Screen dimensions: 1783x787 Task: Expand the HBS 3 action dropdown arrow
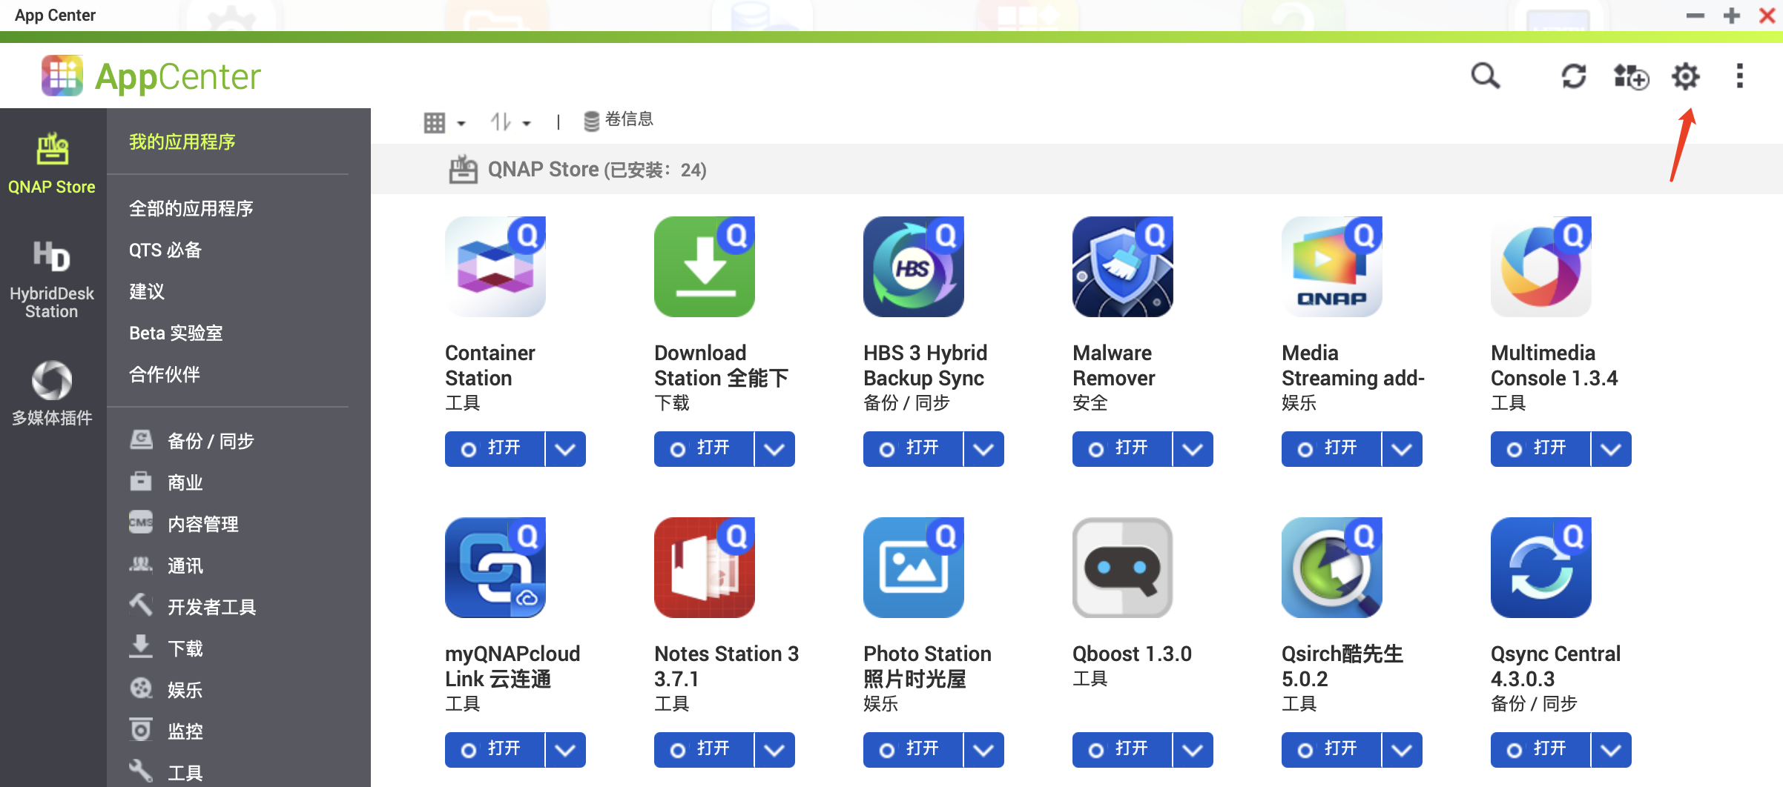tap(983, 449)
